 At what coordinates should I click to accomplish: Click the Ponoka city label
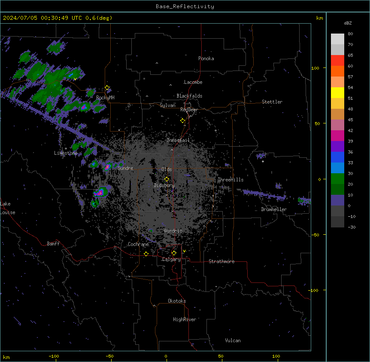[206, 58]
